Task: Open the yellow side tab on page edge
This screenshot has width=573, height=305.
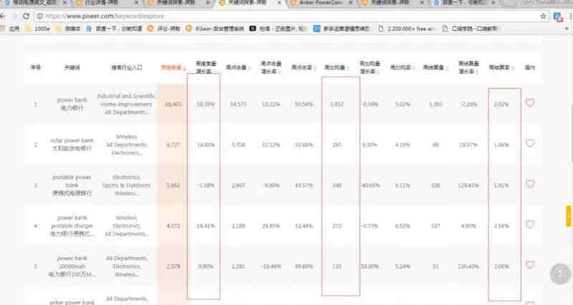Action: pos(569,216)
